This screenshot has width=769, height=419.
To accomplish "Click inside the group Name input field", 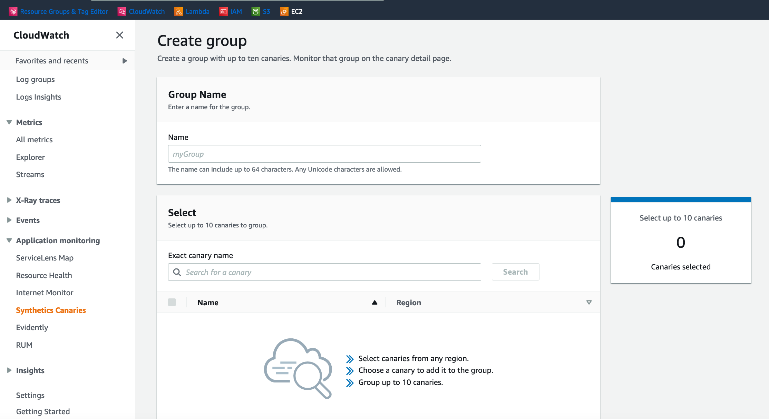I will (x=324, y=154).
